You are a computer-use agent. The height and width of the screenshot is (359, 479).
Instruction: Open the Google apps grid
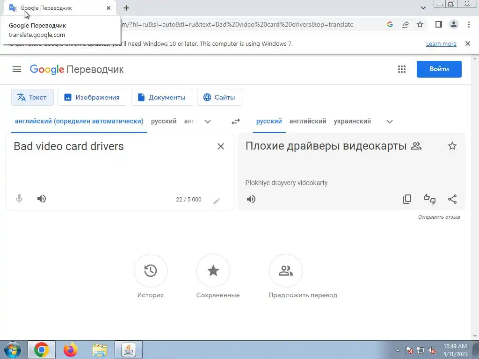pos(402,69)
